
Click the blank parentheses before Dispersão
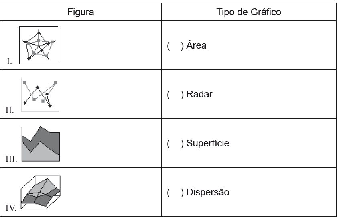[175, 192]
